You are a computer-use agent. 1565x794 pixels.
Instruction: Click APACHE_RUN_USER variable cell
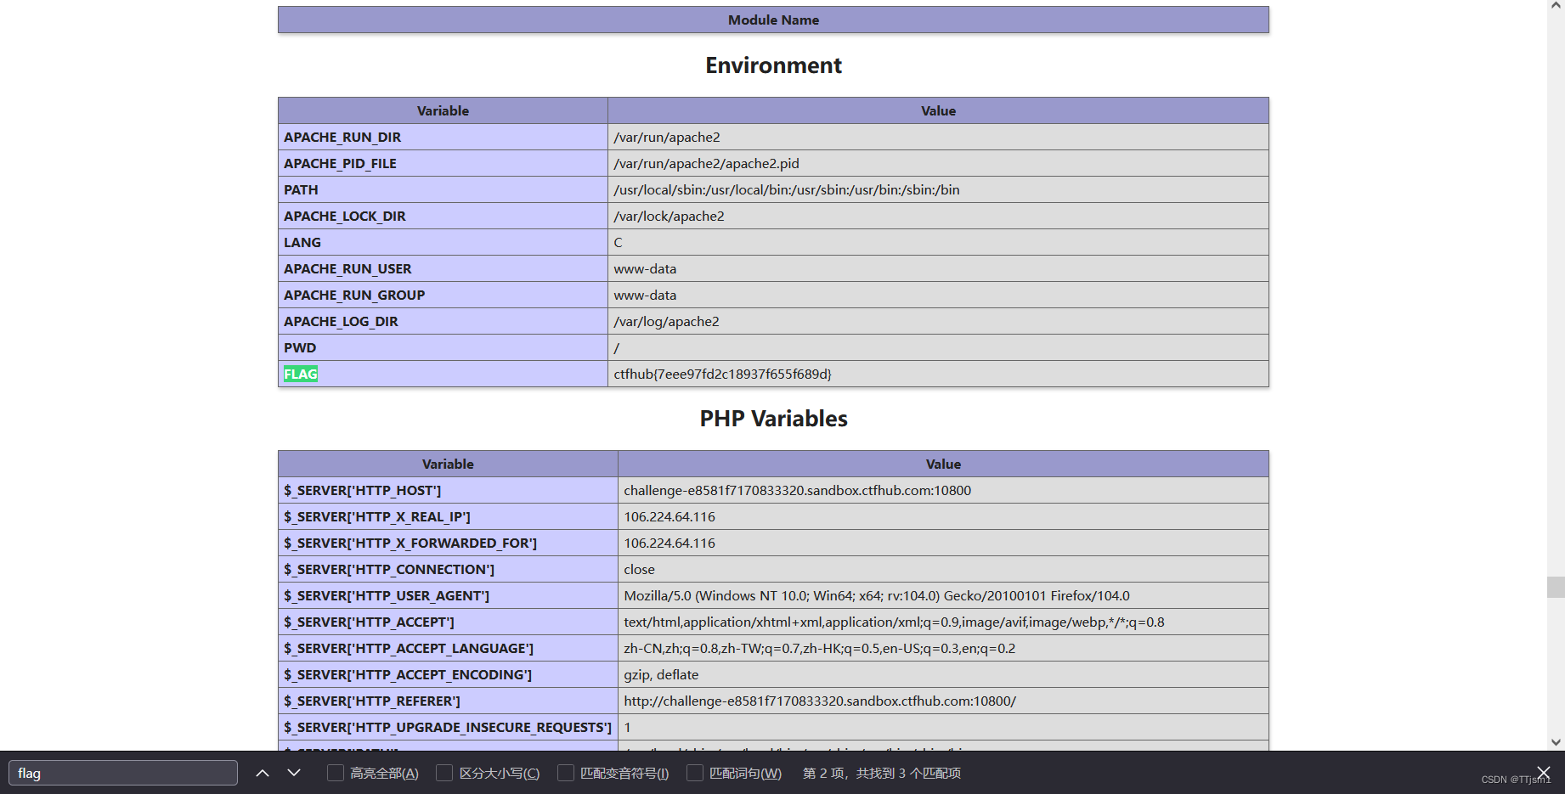(443, 268)
